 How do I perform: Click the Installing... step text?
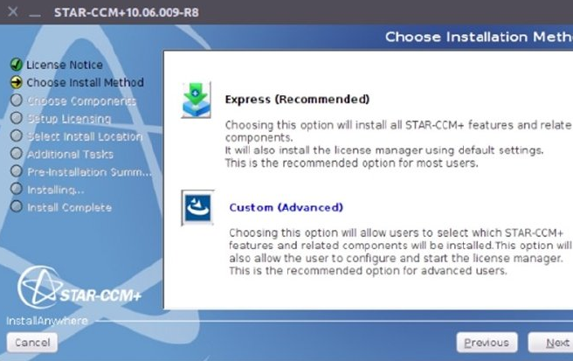56,190
